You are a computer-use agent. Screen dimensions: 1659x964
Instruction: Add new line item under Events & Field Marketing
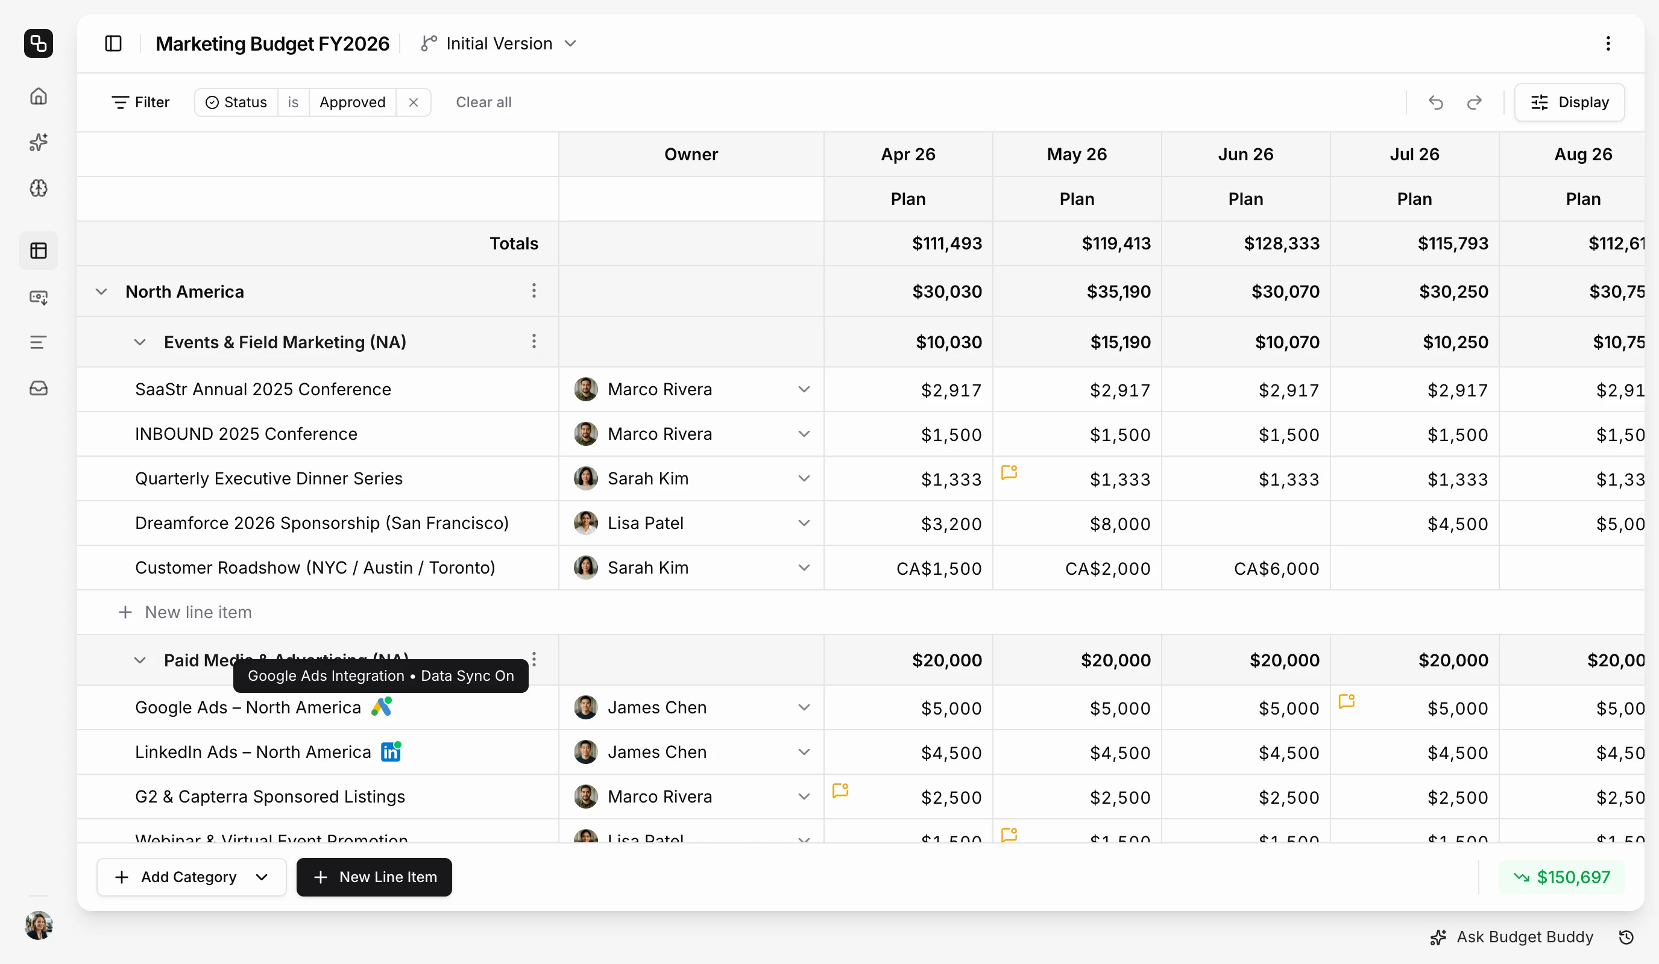pos(185,613)
